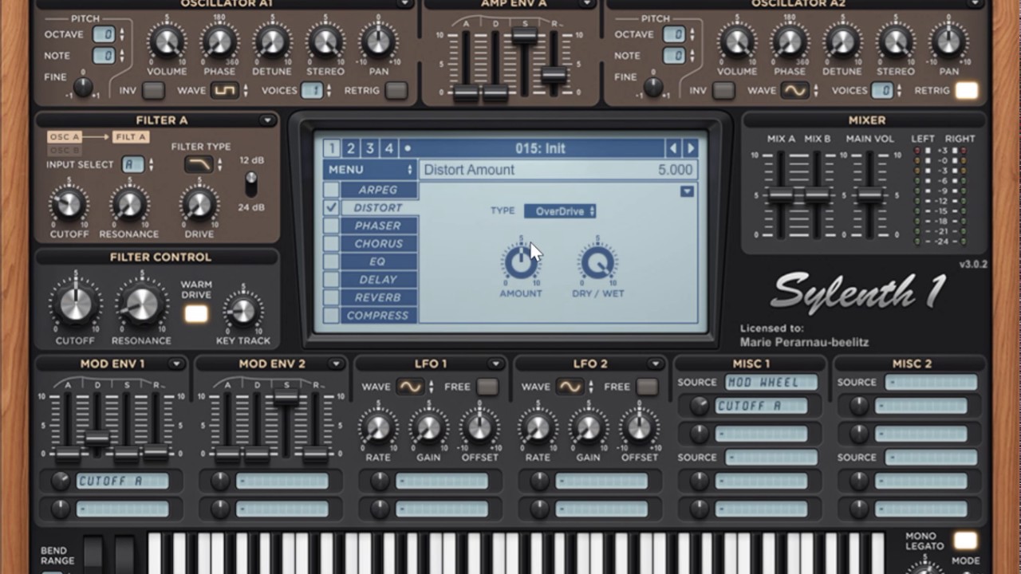Open the Distort effect options arrow
The image size is (1021, 574).
point(687,192)
